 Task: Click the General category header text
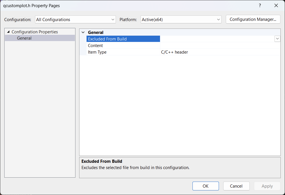point(96,32)
